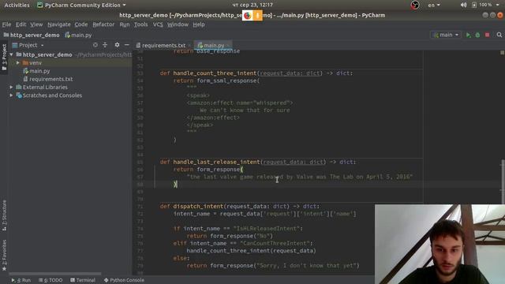
Task: Select requirements.txt in the project tree
Action: pos(50,79)
